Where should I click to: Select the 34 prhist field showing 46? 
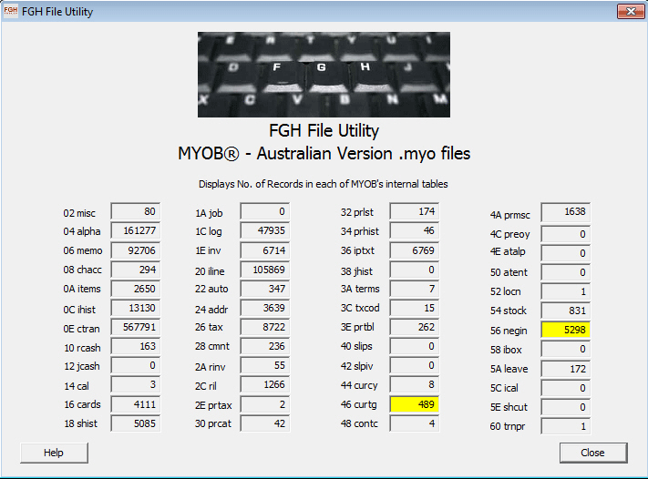[414, 230]
